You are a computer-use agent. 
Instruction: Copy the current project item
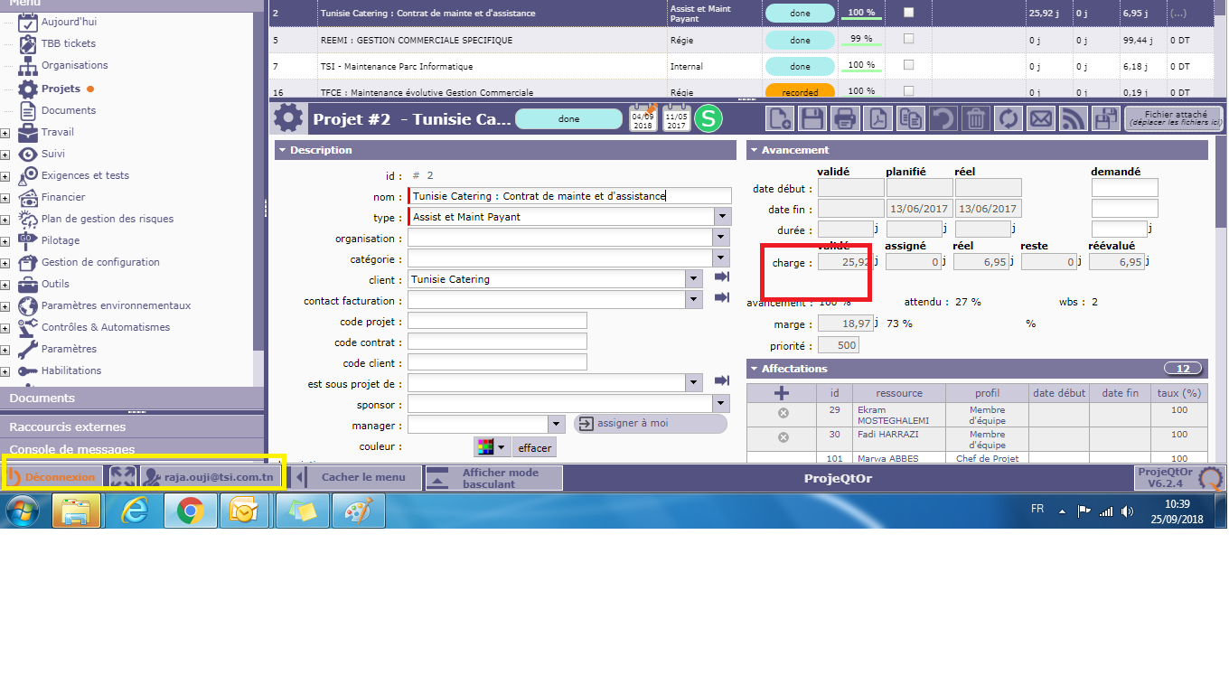[910, 118]
